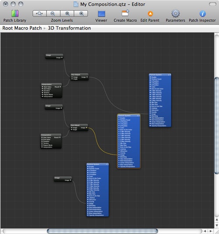The width and height of the screenshot is (219, 234).
Task: Click the Create Macro toolbar icon
Action: point(125,13)
